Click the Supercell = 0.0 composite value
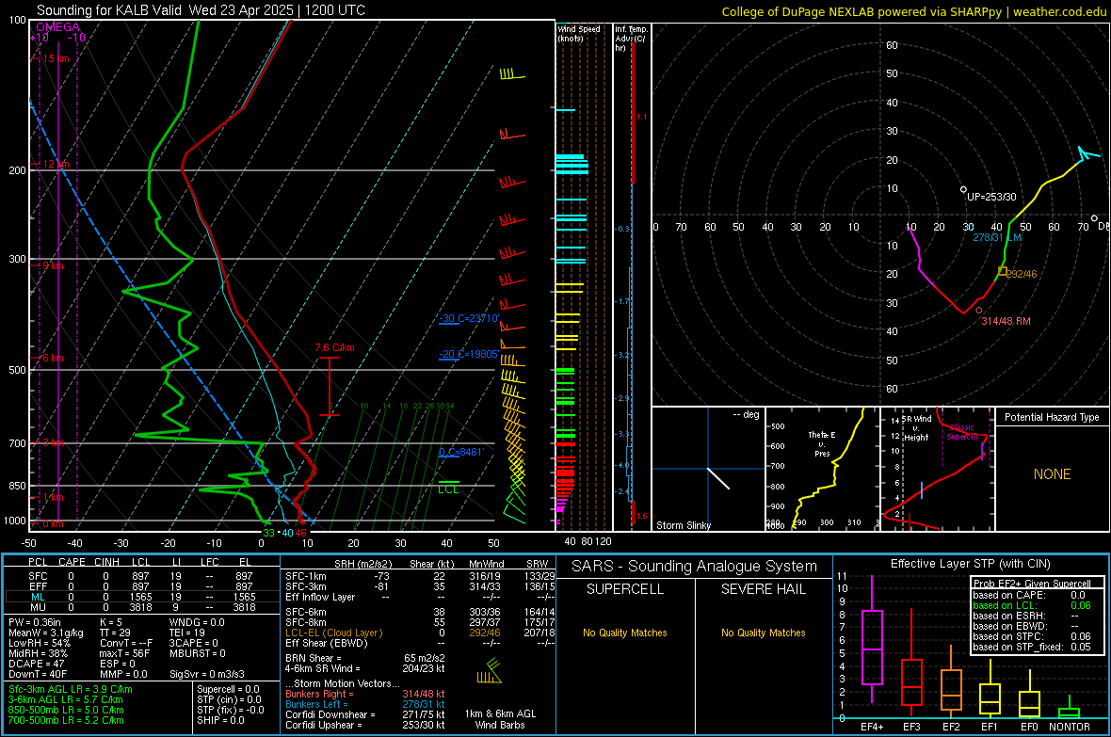Screen dimensions: 1111x737 (x=228, y=689)
